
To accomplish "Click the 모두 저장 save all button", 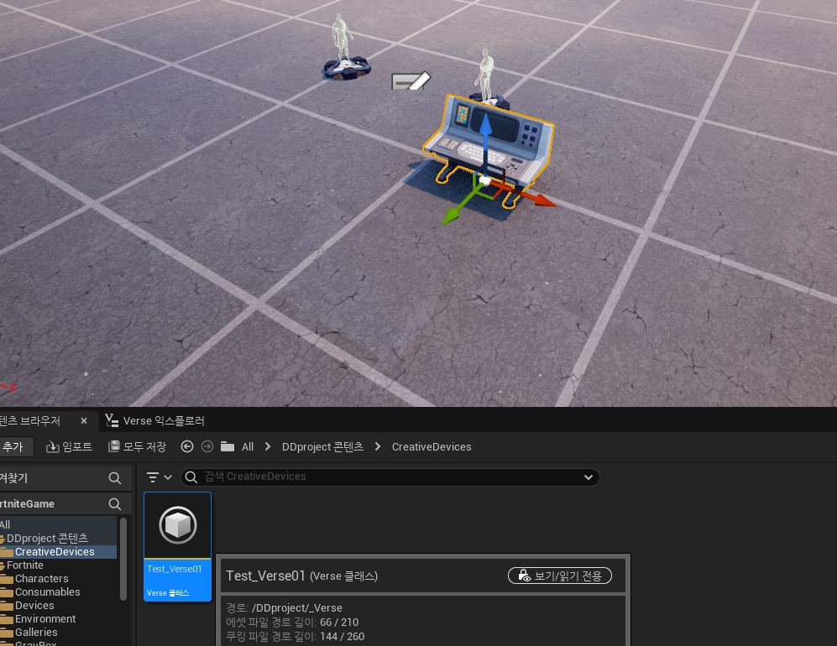I will [x=137, y=447].
